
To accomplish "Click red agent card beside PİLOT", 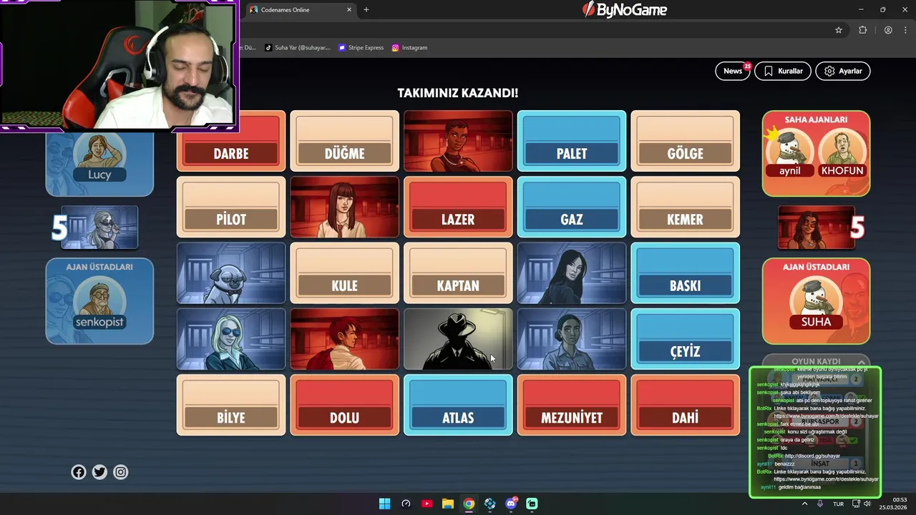I will [344, 207].
